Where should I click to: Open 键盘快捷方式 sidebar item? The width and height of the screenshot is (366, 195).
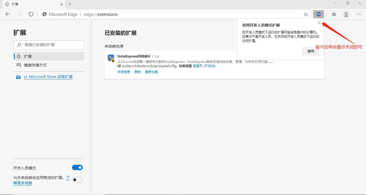49,65
